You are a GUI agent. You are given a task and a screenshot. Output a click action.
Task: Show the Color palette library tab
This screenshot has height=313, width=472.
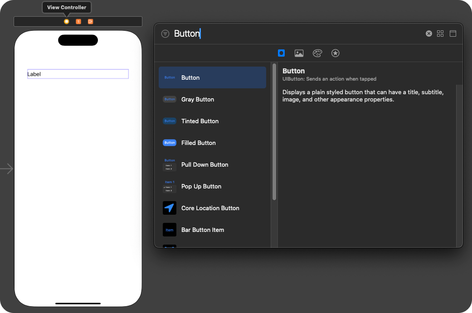tap(317, 53)
